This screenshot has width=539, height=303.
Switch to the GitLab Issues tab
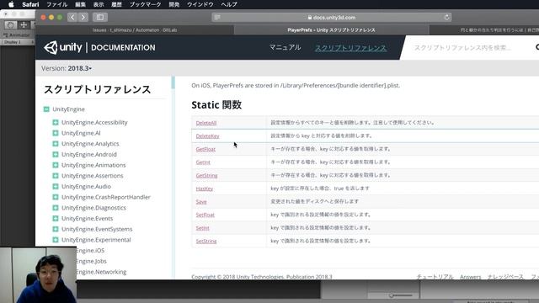point(135,30)
